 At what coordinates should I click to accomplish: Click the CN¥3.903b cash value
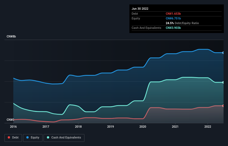click(173, 28)
